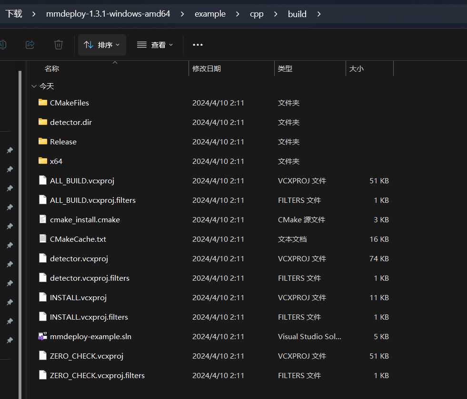Navigate to 下载 via the breadcrumb
467x399 pixels.
click(x=15, y=14)
